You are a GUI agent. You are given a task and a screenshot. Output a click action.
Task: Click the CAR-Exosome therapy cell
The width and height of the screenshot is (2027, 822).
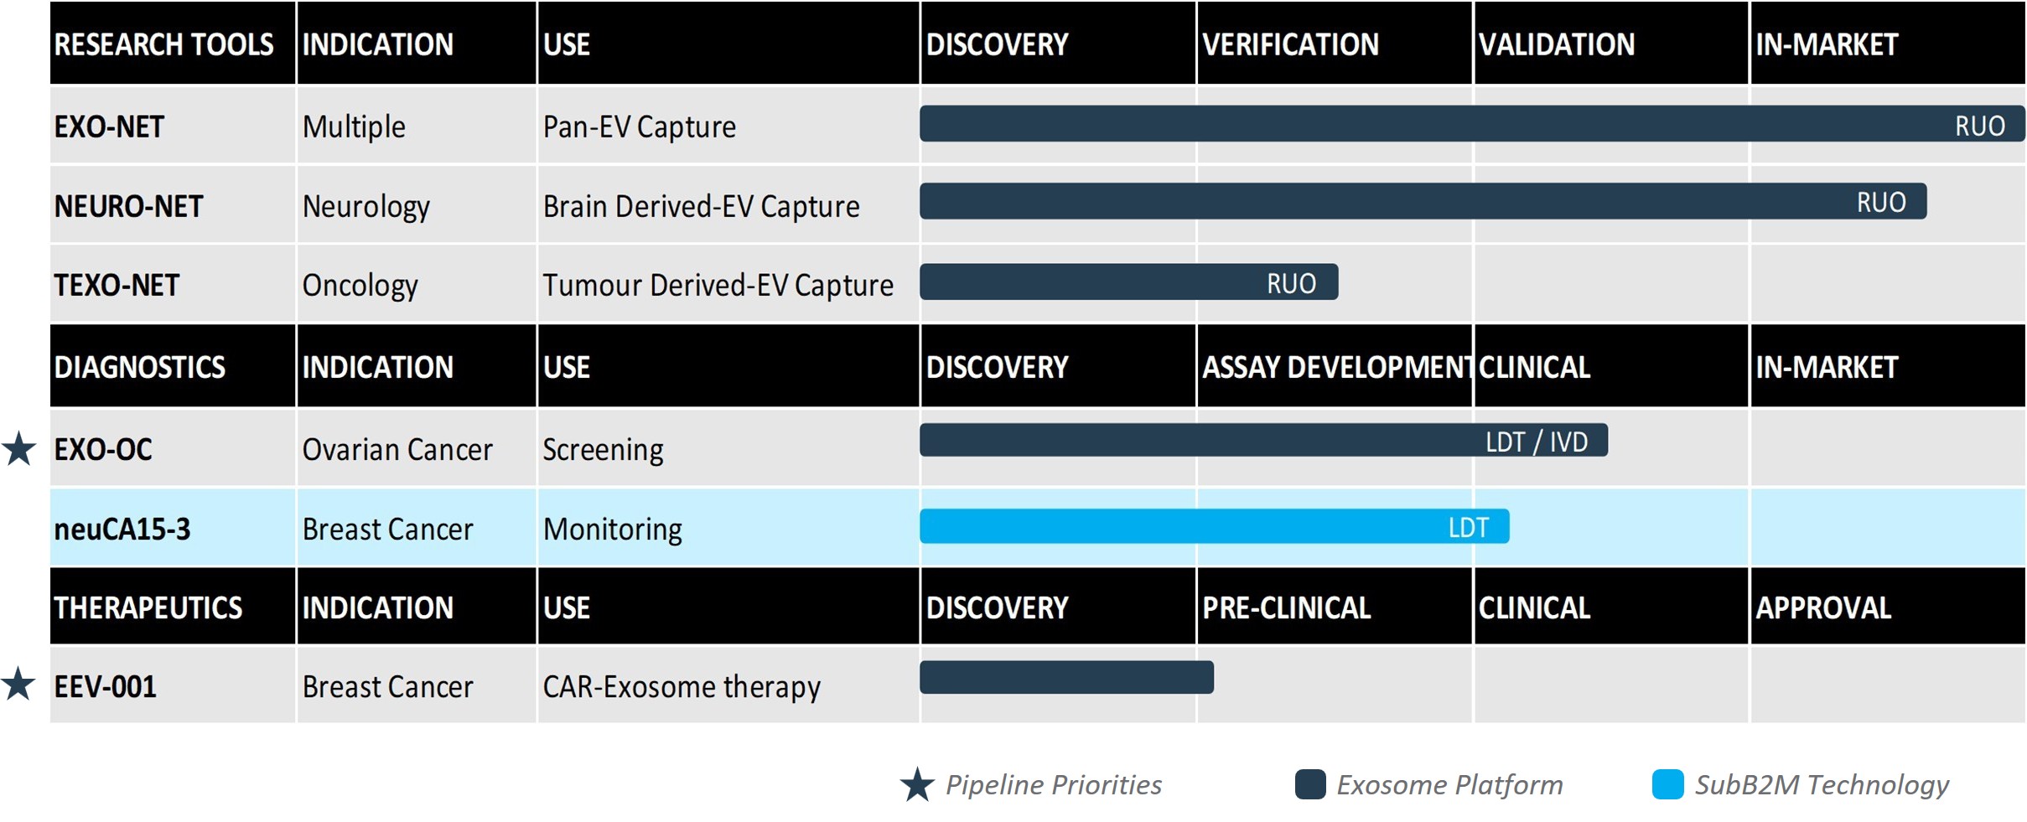coord(682,687)
